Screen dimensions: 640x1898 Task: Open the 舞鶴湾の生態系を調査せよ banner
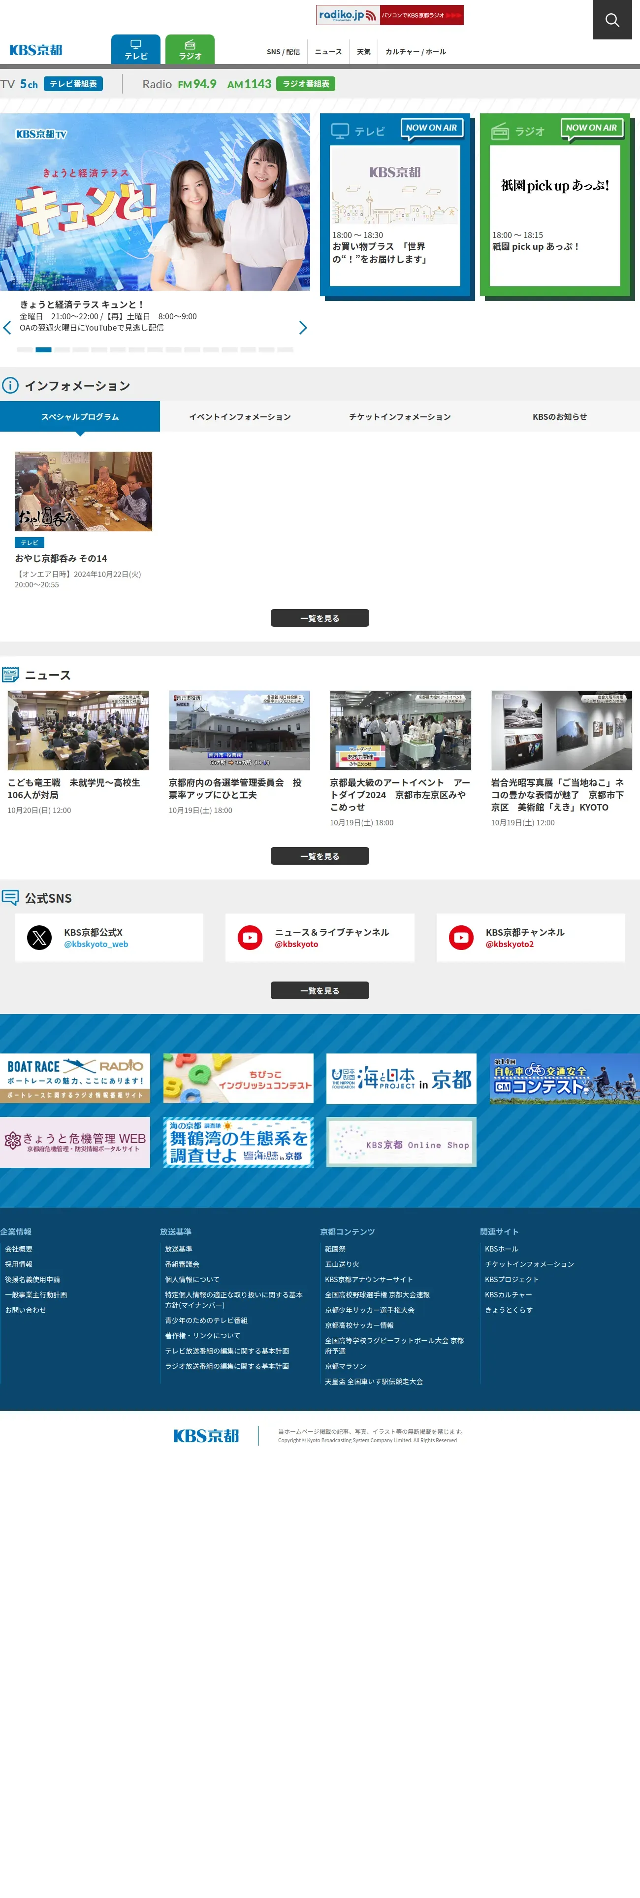[x=239, y=1142]
